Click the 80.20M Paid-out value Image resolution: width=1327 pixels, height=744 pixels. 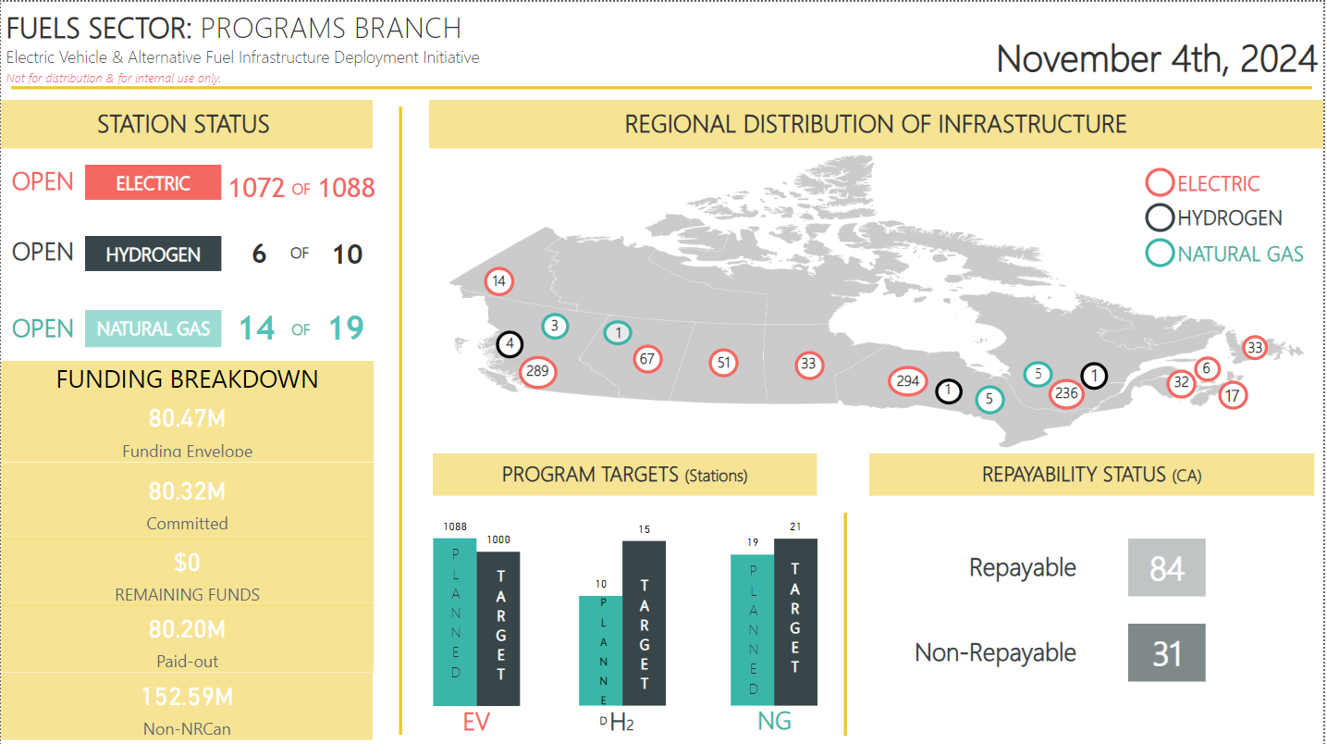pos(187,629)
